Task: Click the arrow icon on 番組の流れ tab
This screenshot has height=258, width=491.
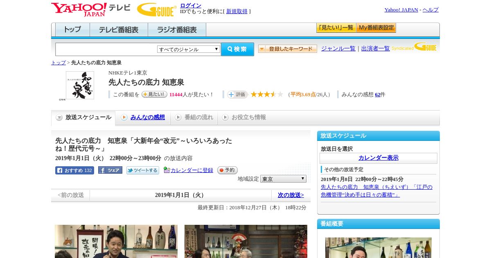Action: pyautogui.click(x=178, y=118)
